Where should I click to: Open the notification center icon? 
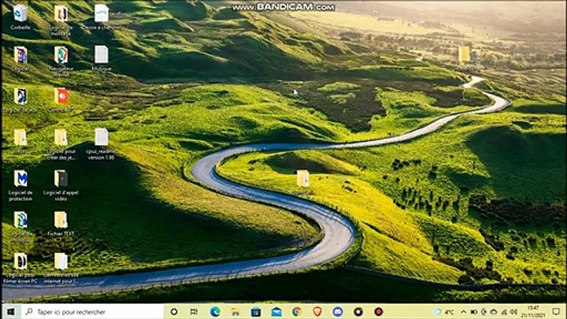coord(556,312)
